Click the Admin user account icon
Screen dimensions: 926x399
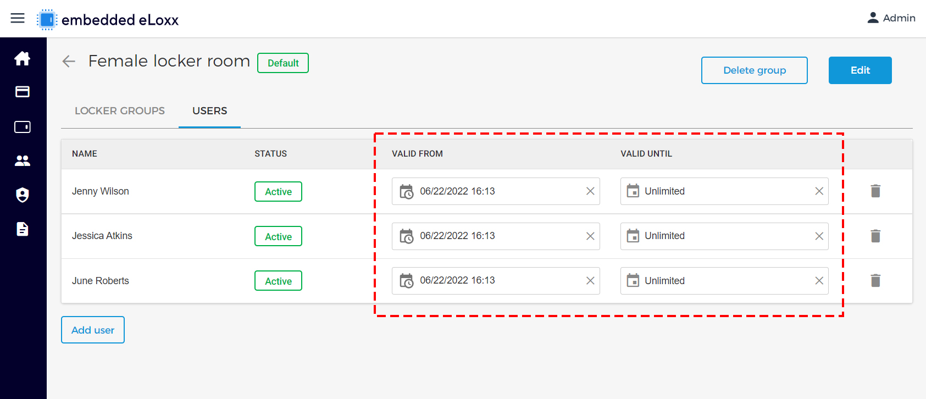[x=873, y=18]
